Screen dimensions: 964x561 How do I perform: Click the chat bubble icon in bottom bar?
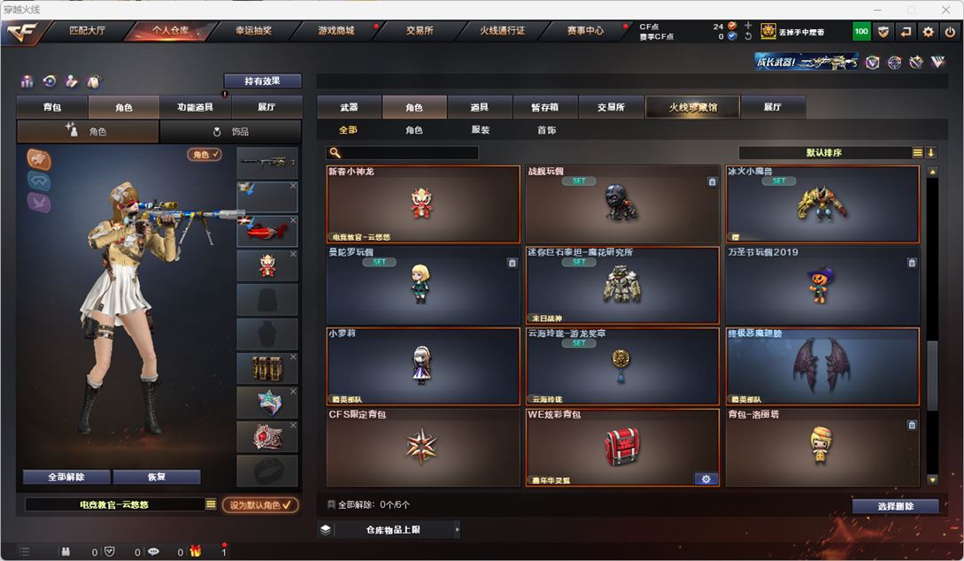pos(153,551)
